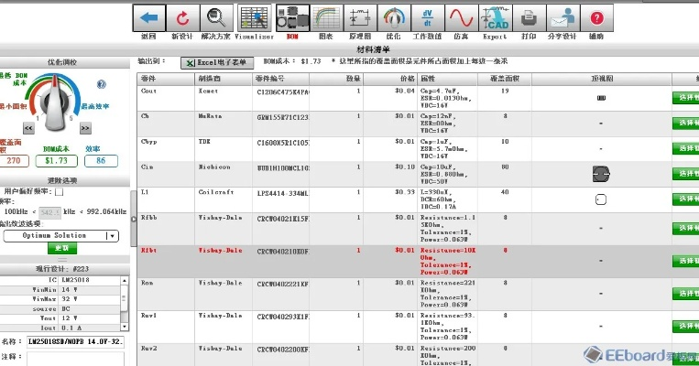Click the Excel spreadsheet export button
This screenshot has height=366, width=699.
pyautogui.click(x=217, y=63)
